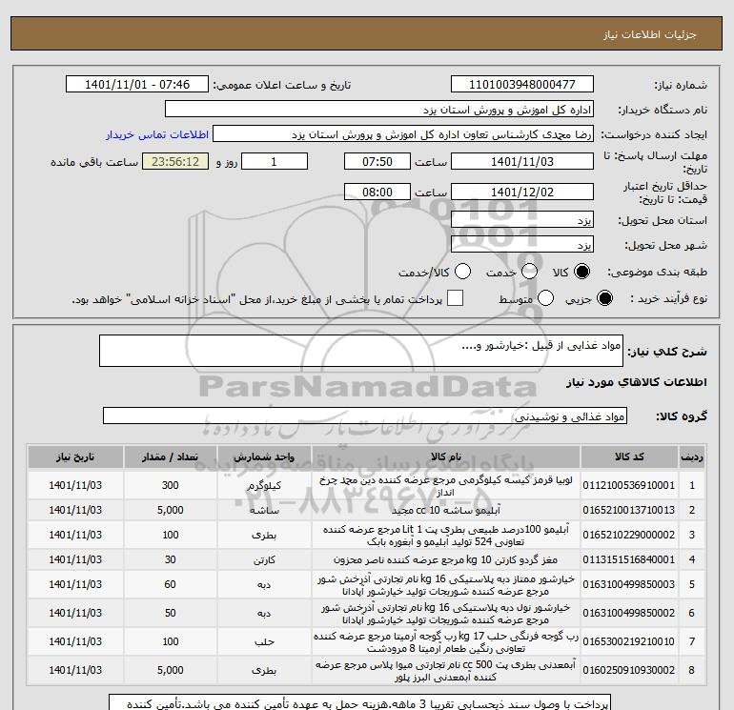This screenshot has width=734, height=710.
Task: Click the announcement date field 1401/11/01 - 07:46
Action: (137, 85)
